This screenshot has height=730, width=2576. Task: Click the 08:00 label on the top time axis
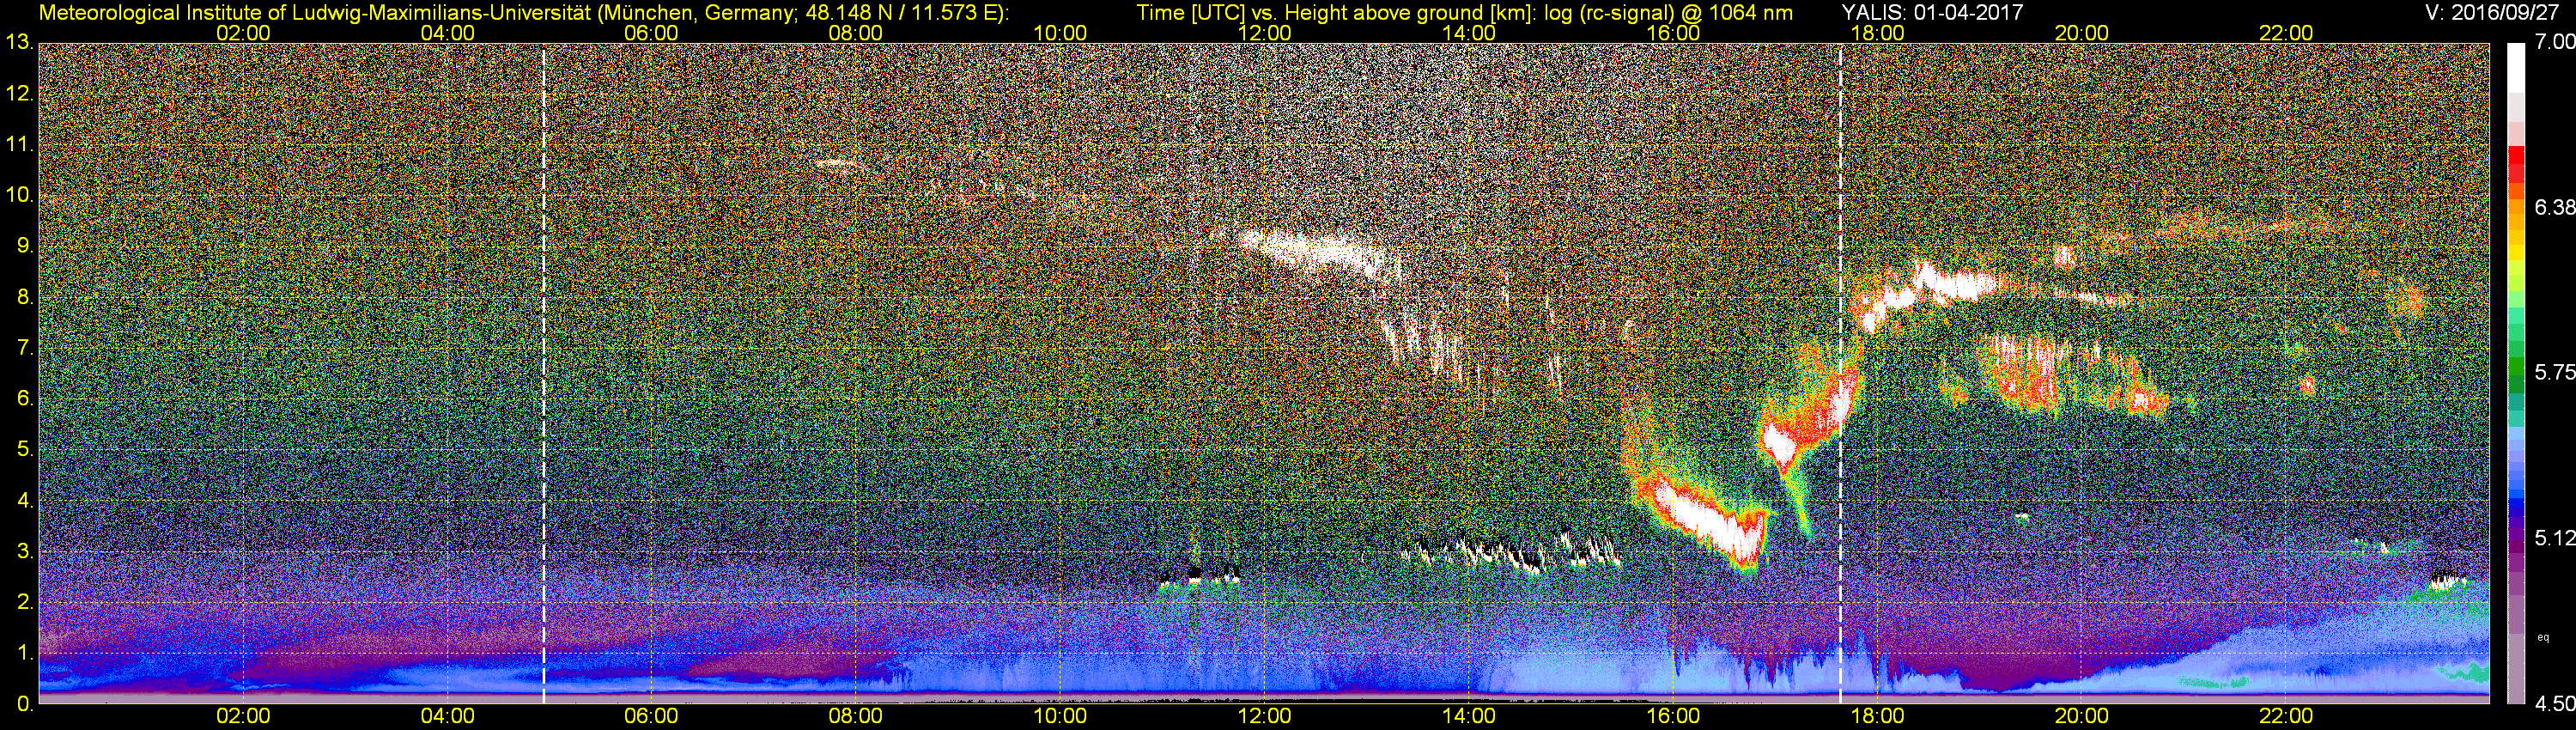tap(856, 33)
